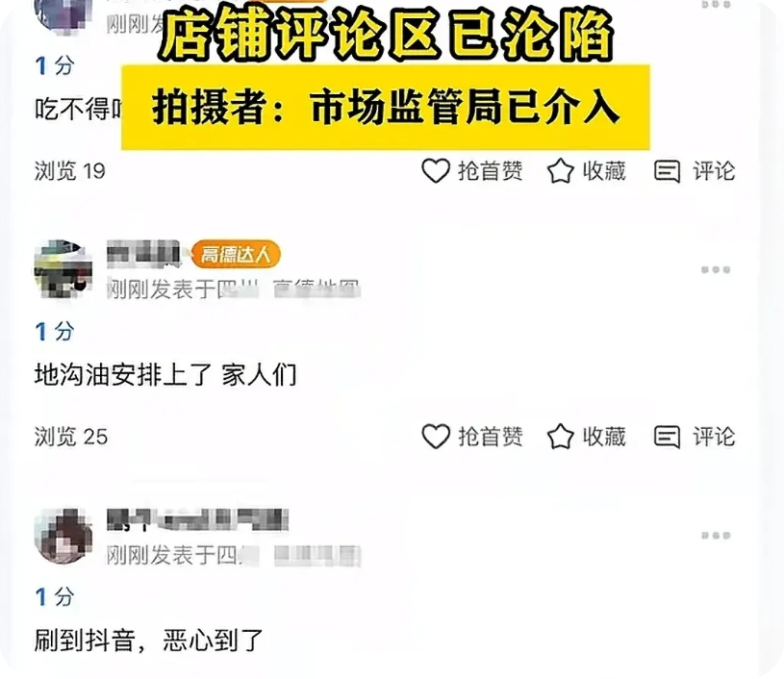
Task: Tap star icon on 地沟油 review
Action: pos(561,437)
